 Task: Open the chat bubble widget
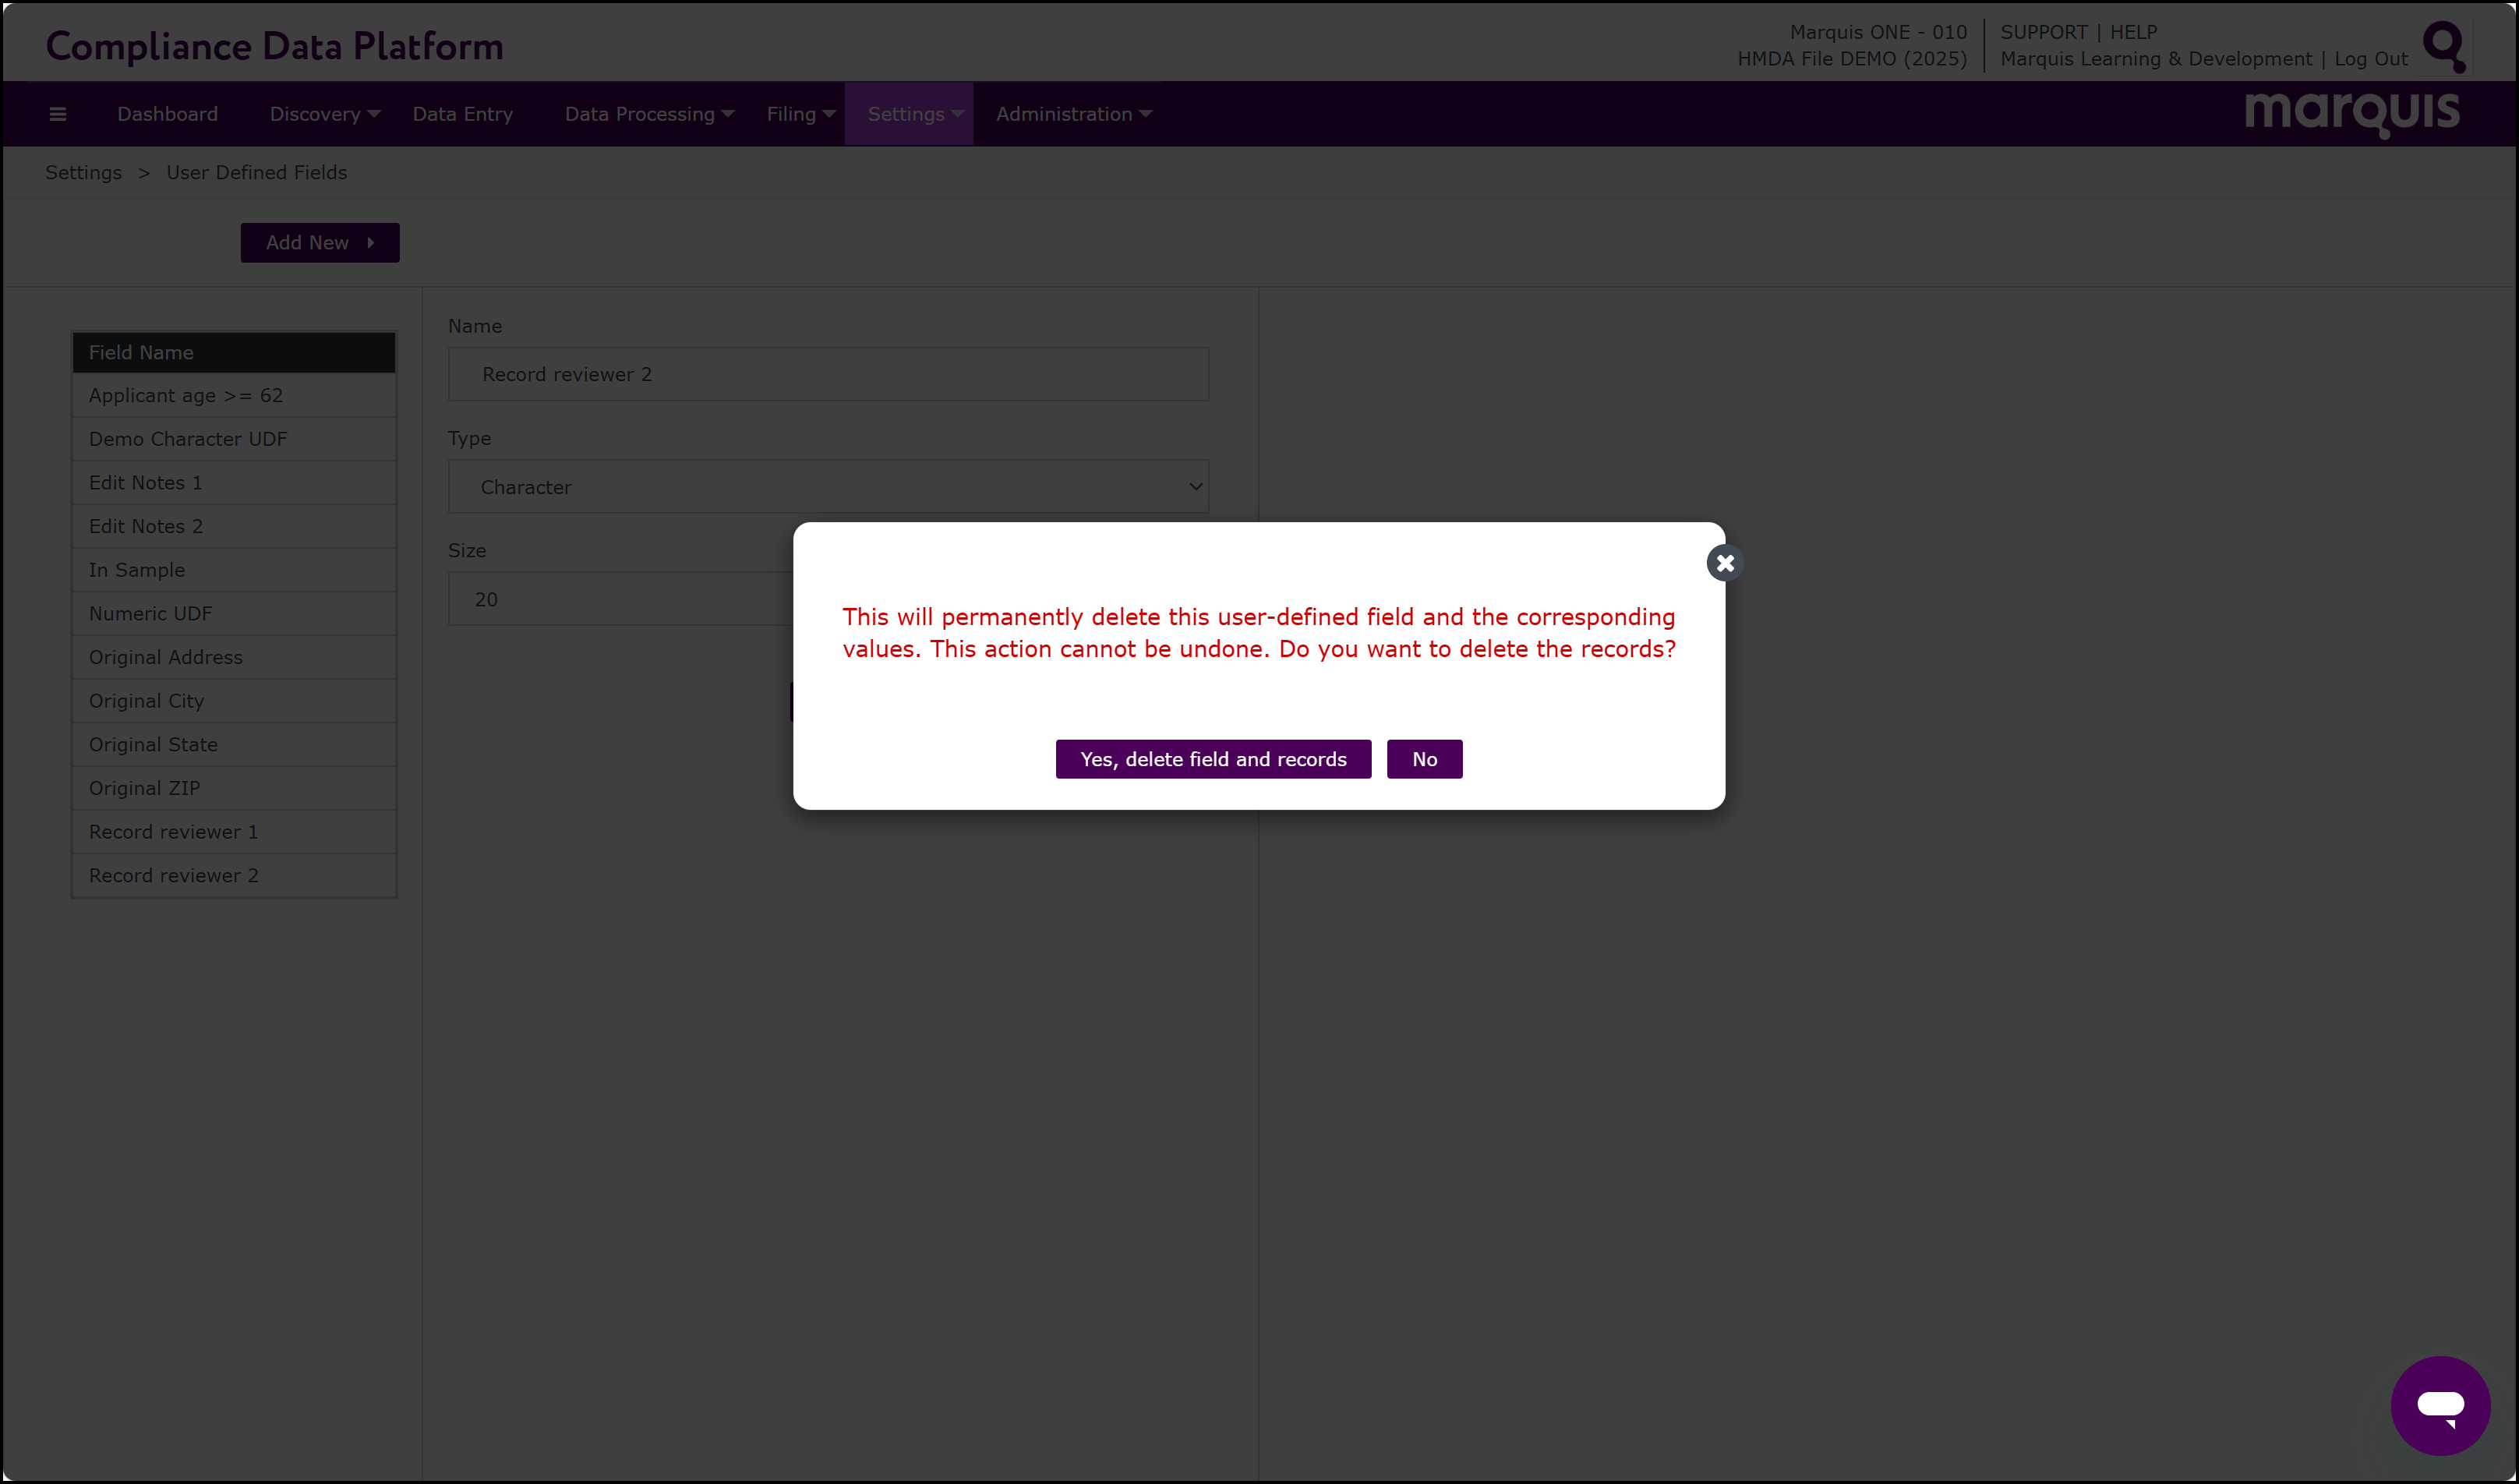point(2440,1405)
